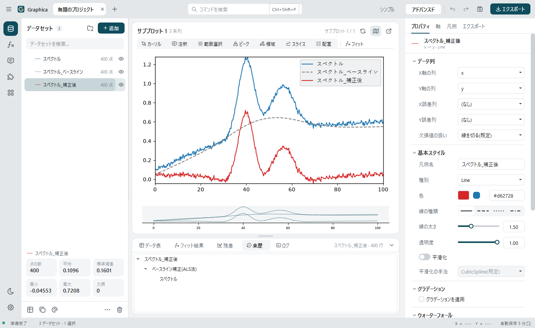The height and width of the screenshot is (328, 535).
Task: Open the 種別 Line dropdown
Action: [491, 180]
